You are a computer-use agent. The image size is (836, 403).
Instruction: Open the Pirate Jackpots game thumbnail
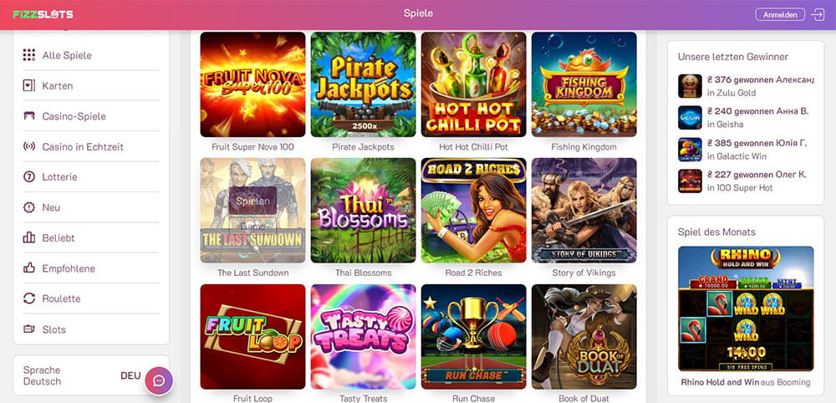[x=363, y=84]
